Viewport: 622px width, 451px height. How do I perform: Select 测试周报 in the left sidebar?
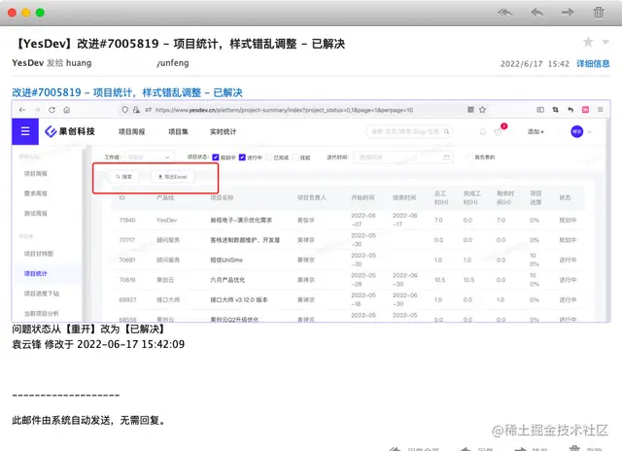(x=35, y=213)
